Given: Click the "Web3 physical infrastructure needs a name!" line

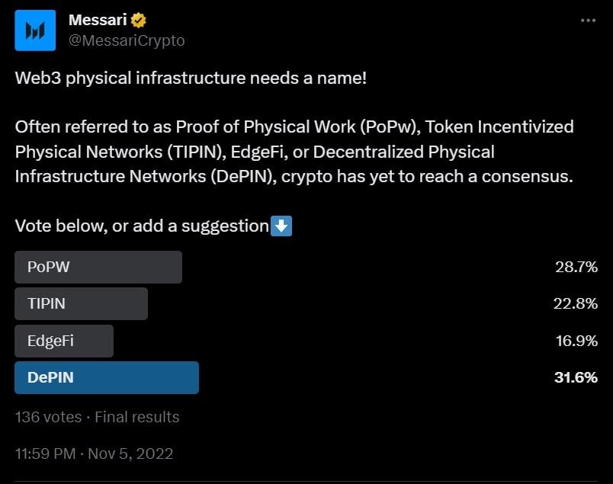Looking at the screenshot, I should tap(191, 79).
